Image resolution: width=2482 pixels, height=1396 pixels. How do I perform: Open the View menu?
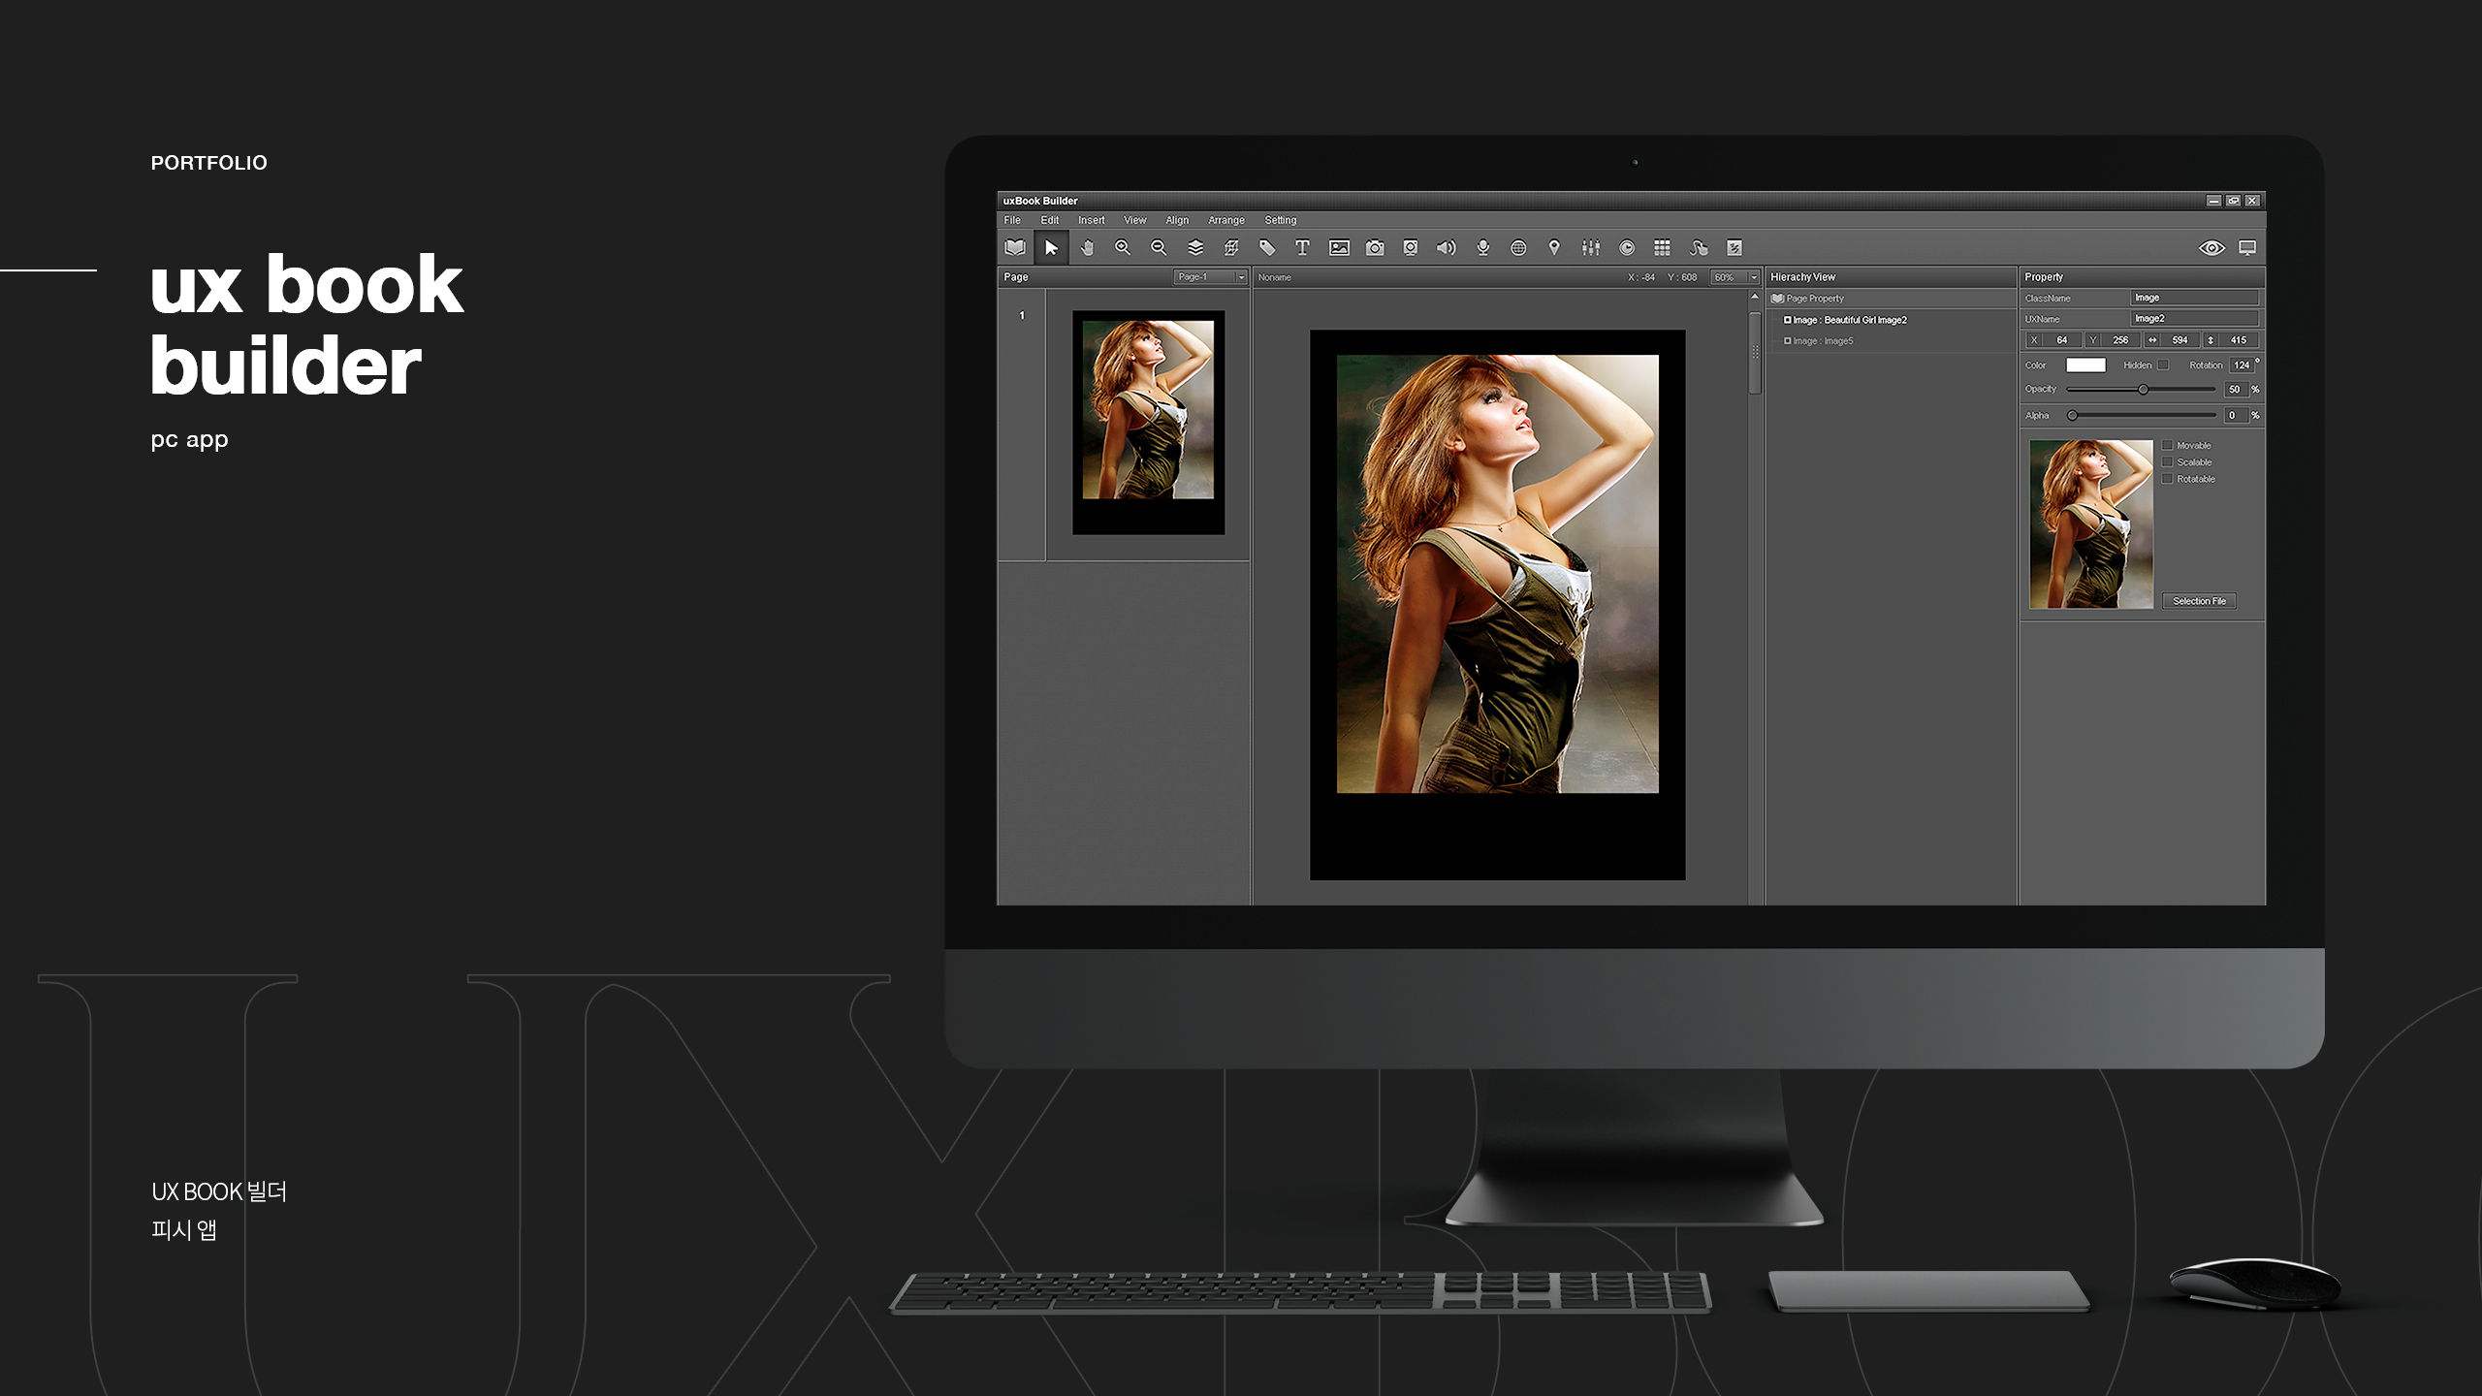click(1135, 220)
